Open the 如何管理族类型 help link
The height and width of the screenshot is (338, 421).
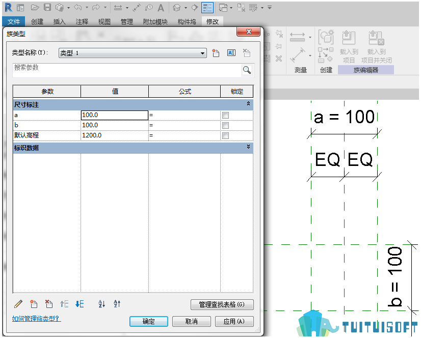(37, 319)
